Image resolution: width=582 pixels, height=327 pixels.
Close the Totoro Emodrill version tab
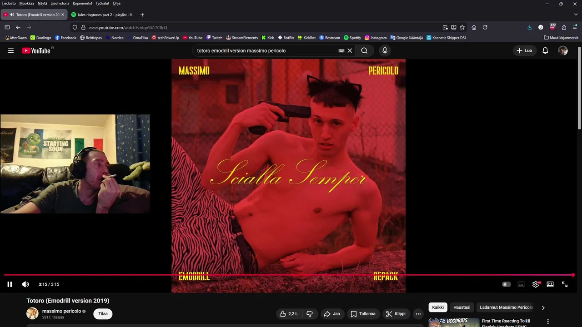pos(63,15)
